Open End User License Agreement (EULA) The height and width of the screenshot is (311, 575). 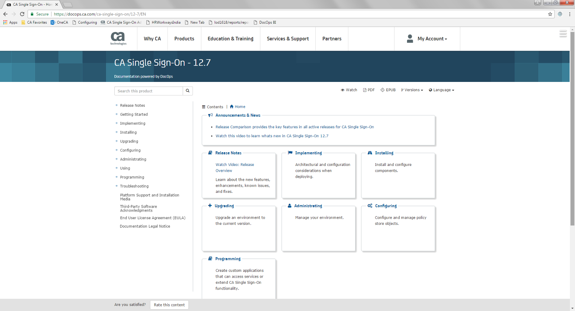152,218
